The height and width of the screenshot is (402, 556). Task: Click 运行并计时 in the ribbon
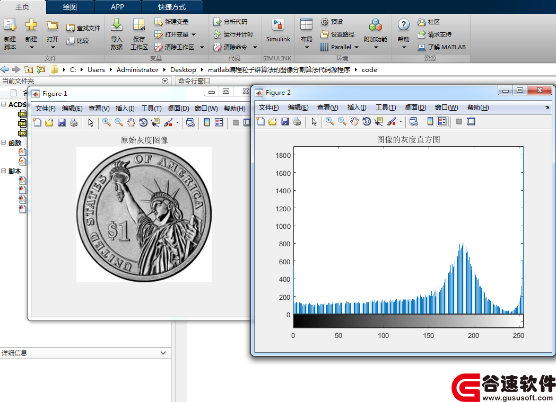pyautogui.click(x=233, y=34)
